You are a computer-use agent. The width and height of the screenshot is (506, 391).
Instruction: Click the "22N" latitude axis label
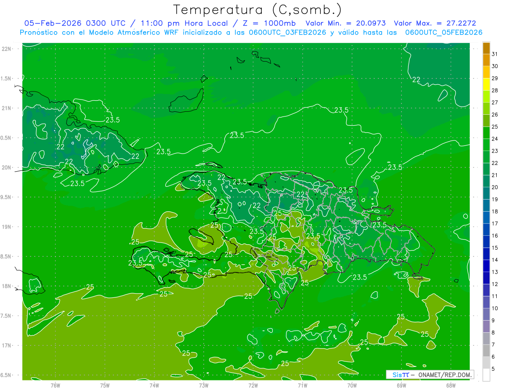7,49
